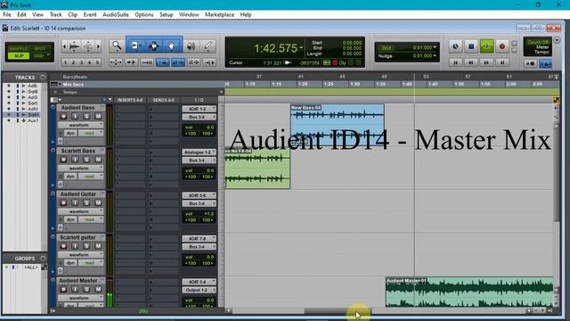Recall Zoom preset 5
This screenshot has height=321, width=570.
tap(97, 62)
